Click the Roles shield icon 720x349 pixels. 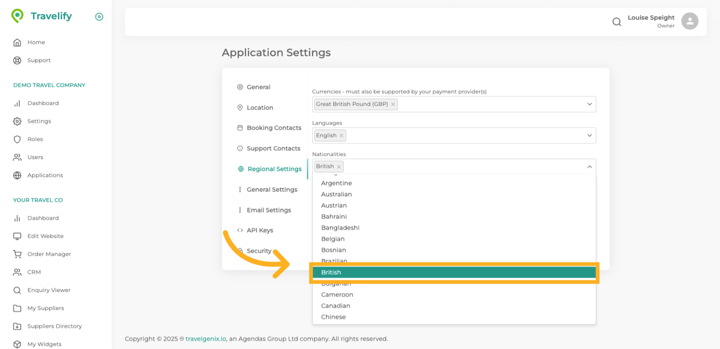[x=17, y=139]
